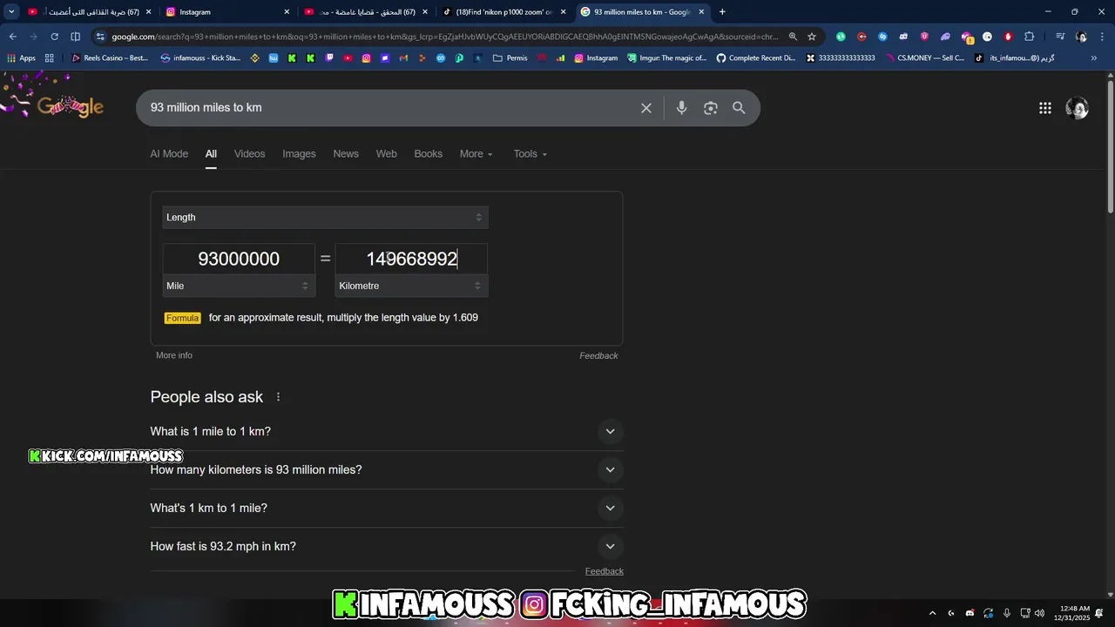Open the media control icon in toolbar
1115x627 pixels.
(x=1060, y=37)
